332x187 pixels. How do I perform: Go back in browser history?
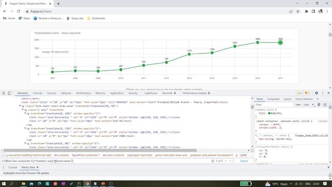coord(5,11)
